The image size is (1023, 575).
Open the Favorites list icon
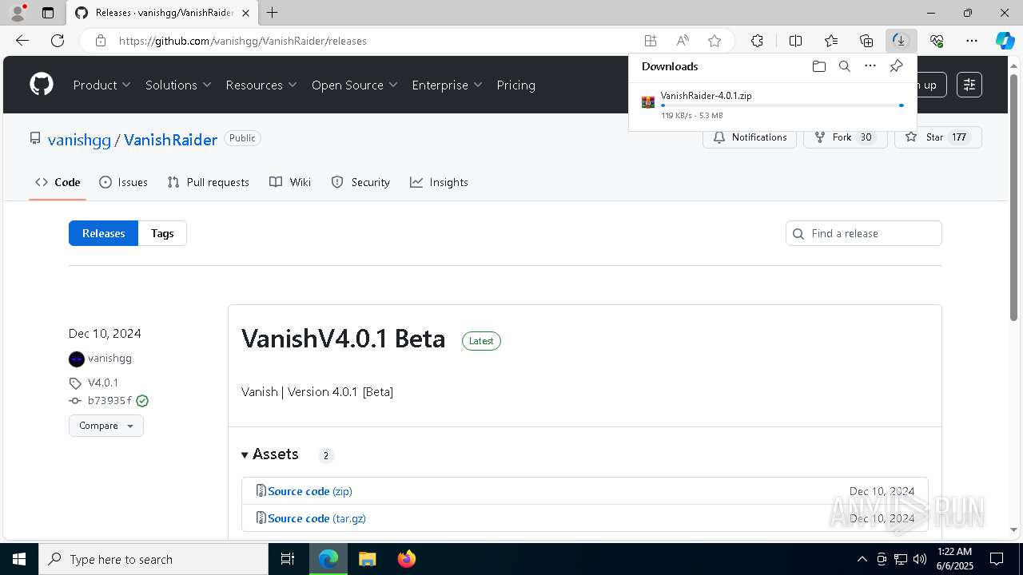point(831,41)
